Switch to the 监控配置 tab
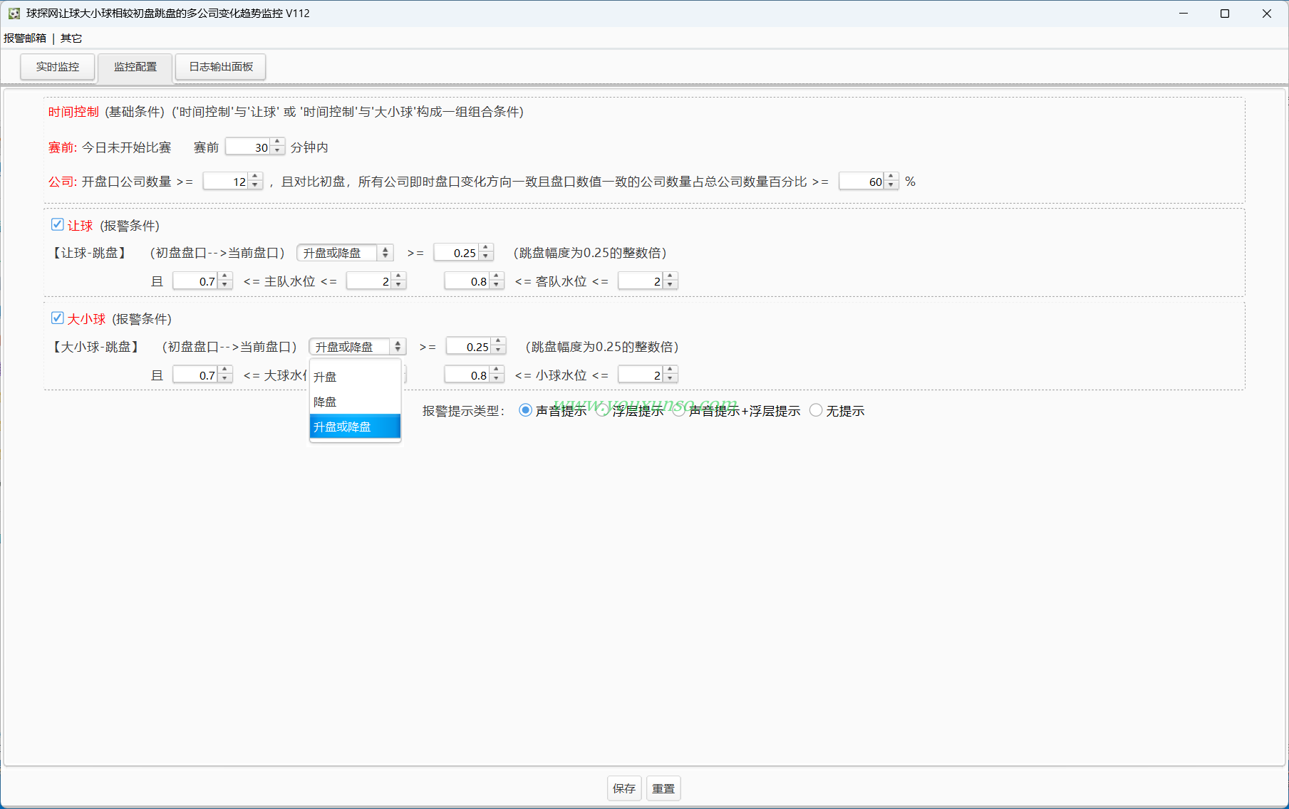This screenshot has width=1289, height=809. tap(135, 67)
